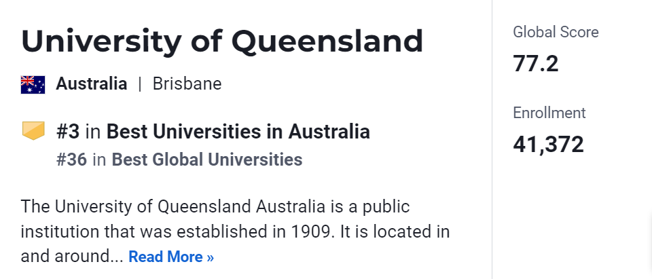
Task: Click the #3 rank number
Action: (x=69, y=131)
